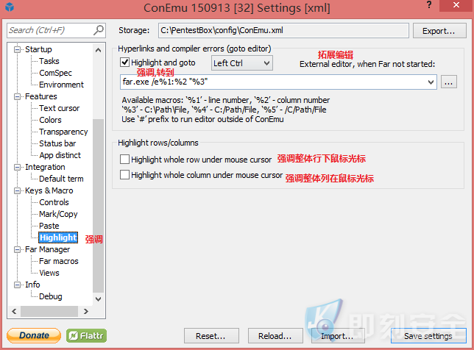This screenshot has width=474, height=350.
Task: Click the browse '...' button for external editor
Action: pyautogui.click(x=449, y=82)
